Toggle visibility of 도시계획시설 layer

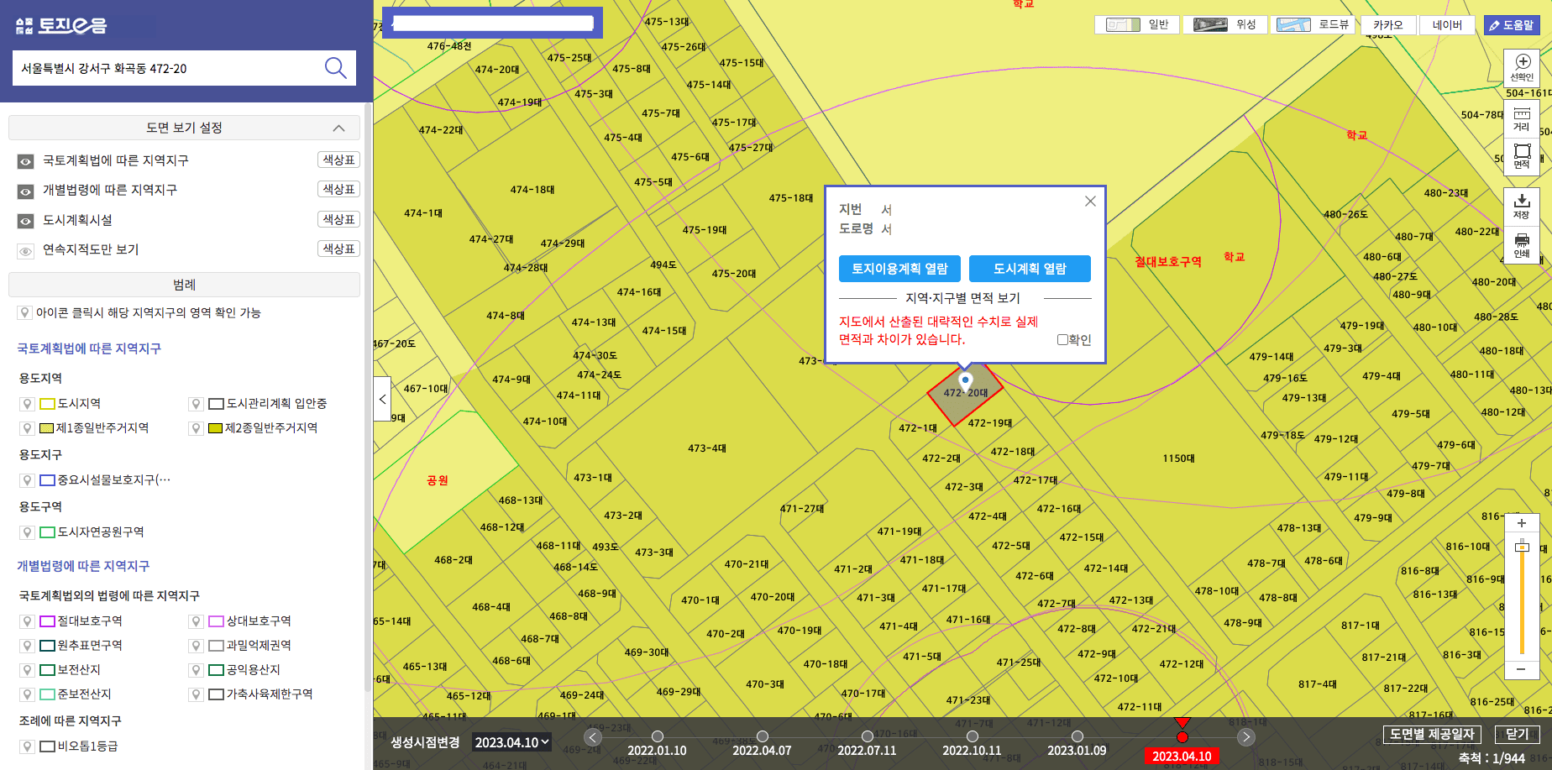[x=26, y=221]
